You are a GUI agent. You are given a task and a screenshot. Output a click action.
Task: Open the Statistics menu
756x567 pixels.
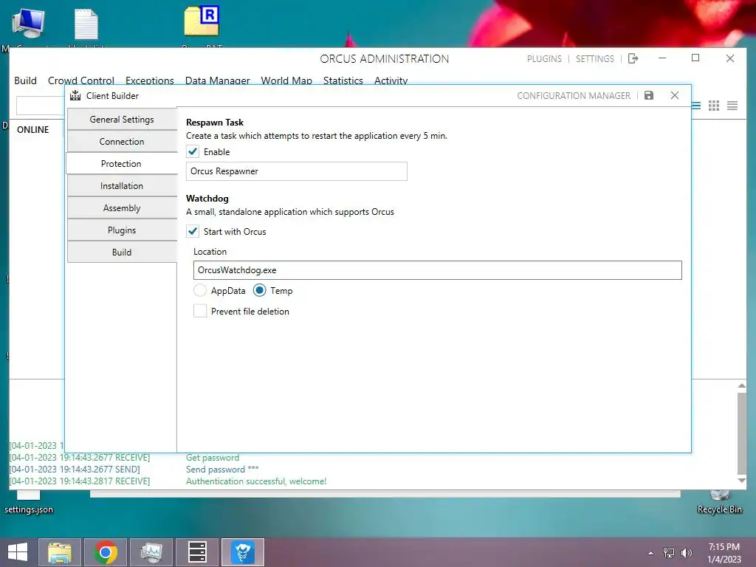(343, 80)
